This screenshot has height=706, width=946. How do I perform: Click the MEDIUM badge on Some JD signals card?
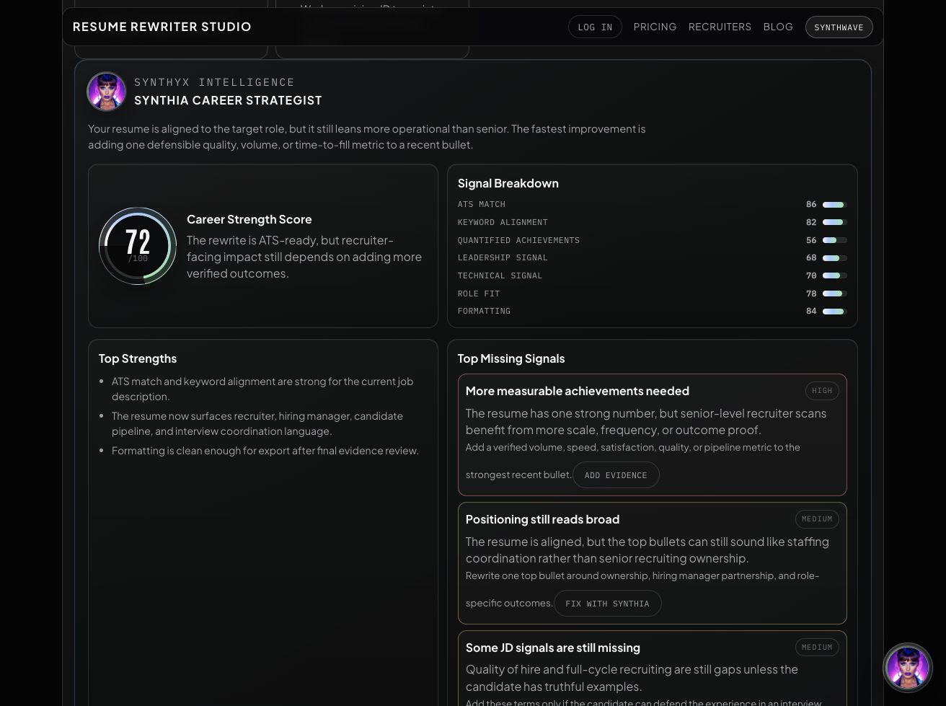tap(817, 648)
